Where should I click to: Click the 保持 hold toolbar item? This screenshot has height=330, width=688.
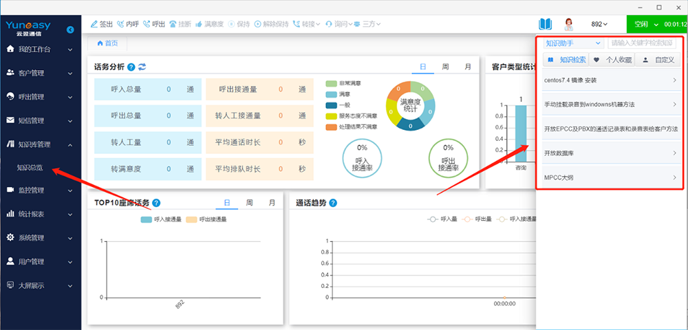pos(239,24)
